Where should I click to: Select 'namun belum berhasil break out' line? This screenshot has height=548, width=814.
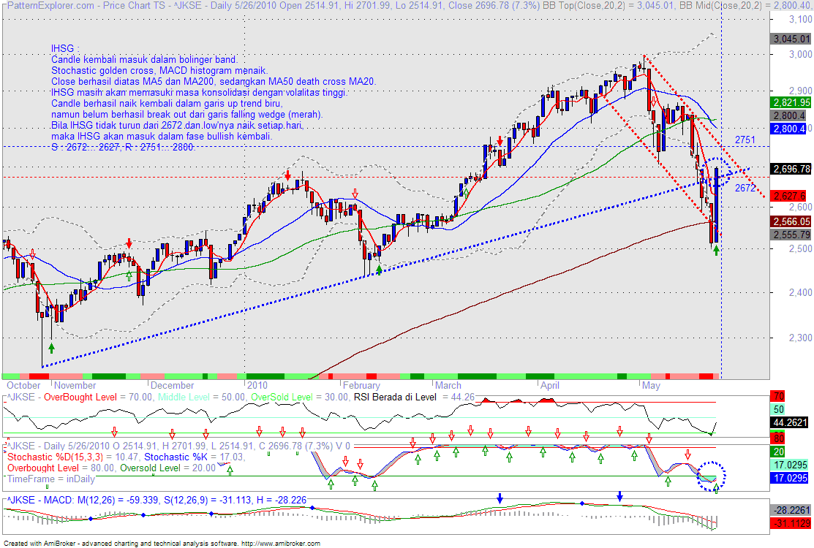tap(187, 114)
